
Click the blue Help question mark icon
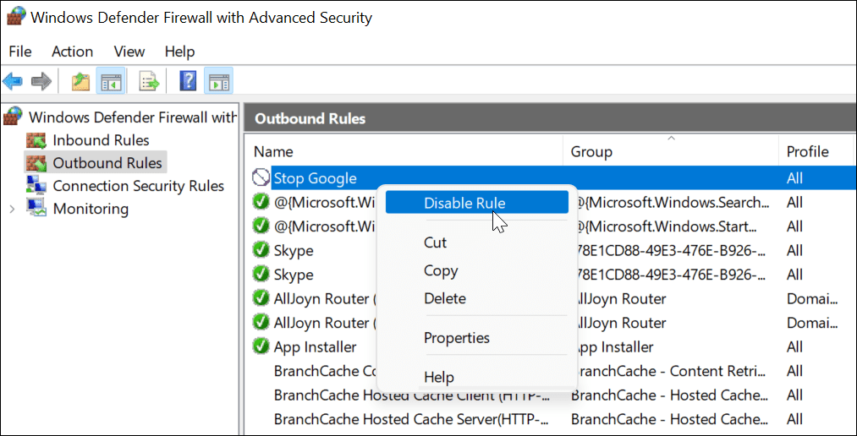(188, 81)
